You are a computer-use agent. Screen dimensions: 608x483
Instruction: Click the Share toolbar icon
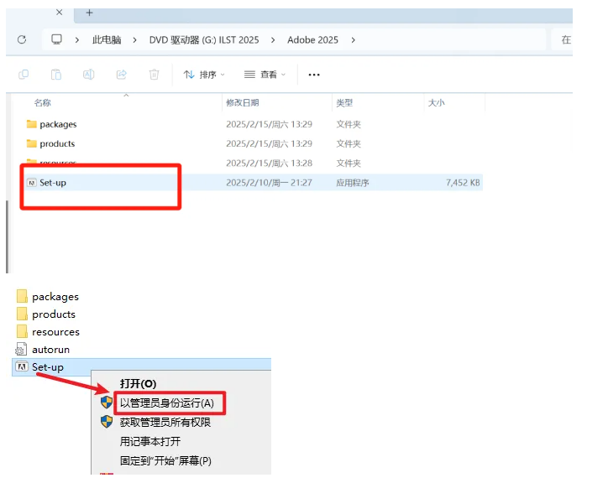pyautogui.click(x=122, y=74)
